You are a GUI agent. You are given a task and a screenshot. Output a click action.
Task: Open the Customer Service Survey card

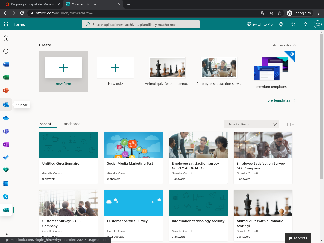click(x=133, y=215)
